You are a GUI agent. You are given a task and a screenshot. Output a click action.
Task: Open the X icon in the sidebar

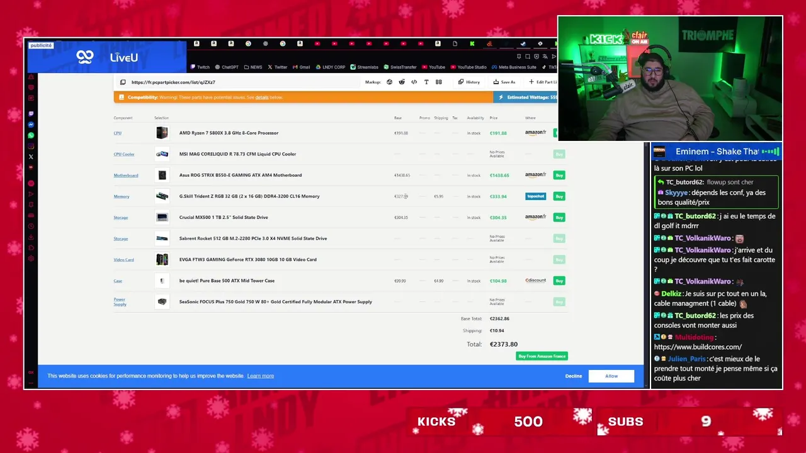[x=31, y=157]
